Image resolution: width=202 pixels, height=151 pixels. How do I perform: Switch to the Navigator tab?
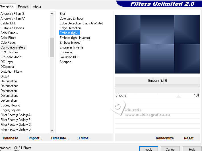pyautogui.click(x=7, y=6)
